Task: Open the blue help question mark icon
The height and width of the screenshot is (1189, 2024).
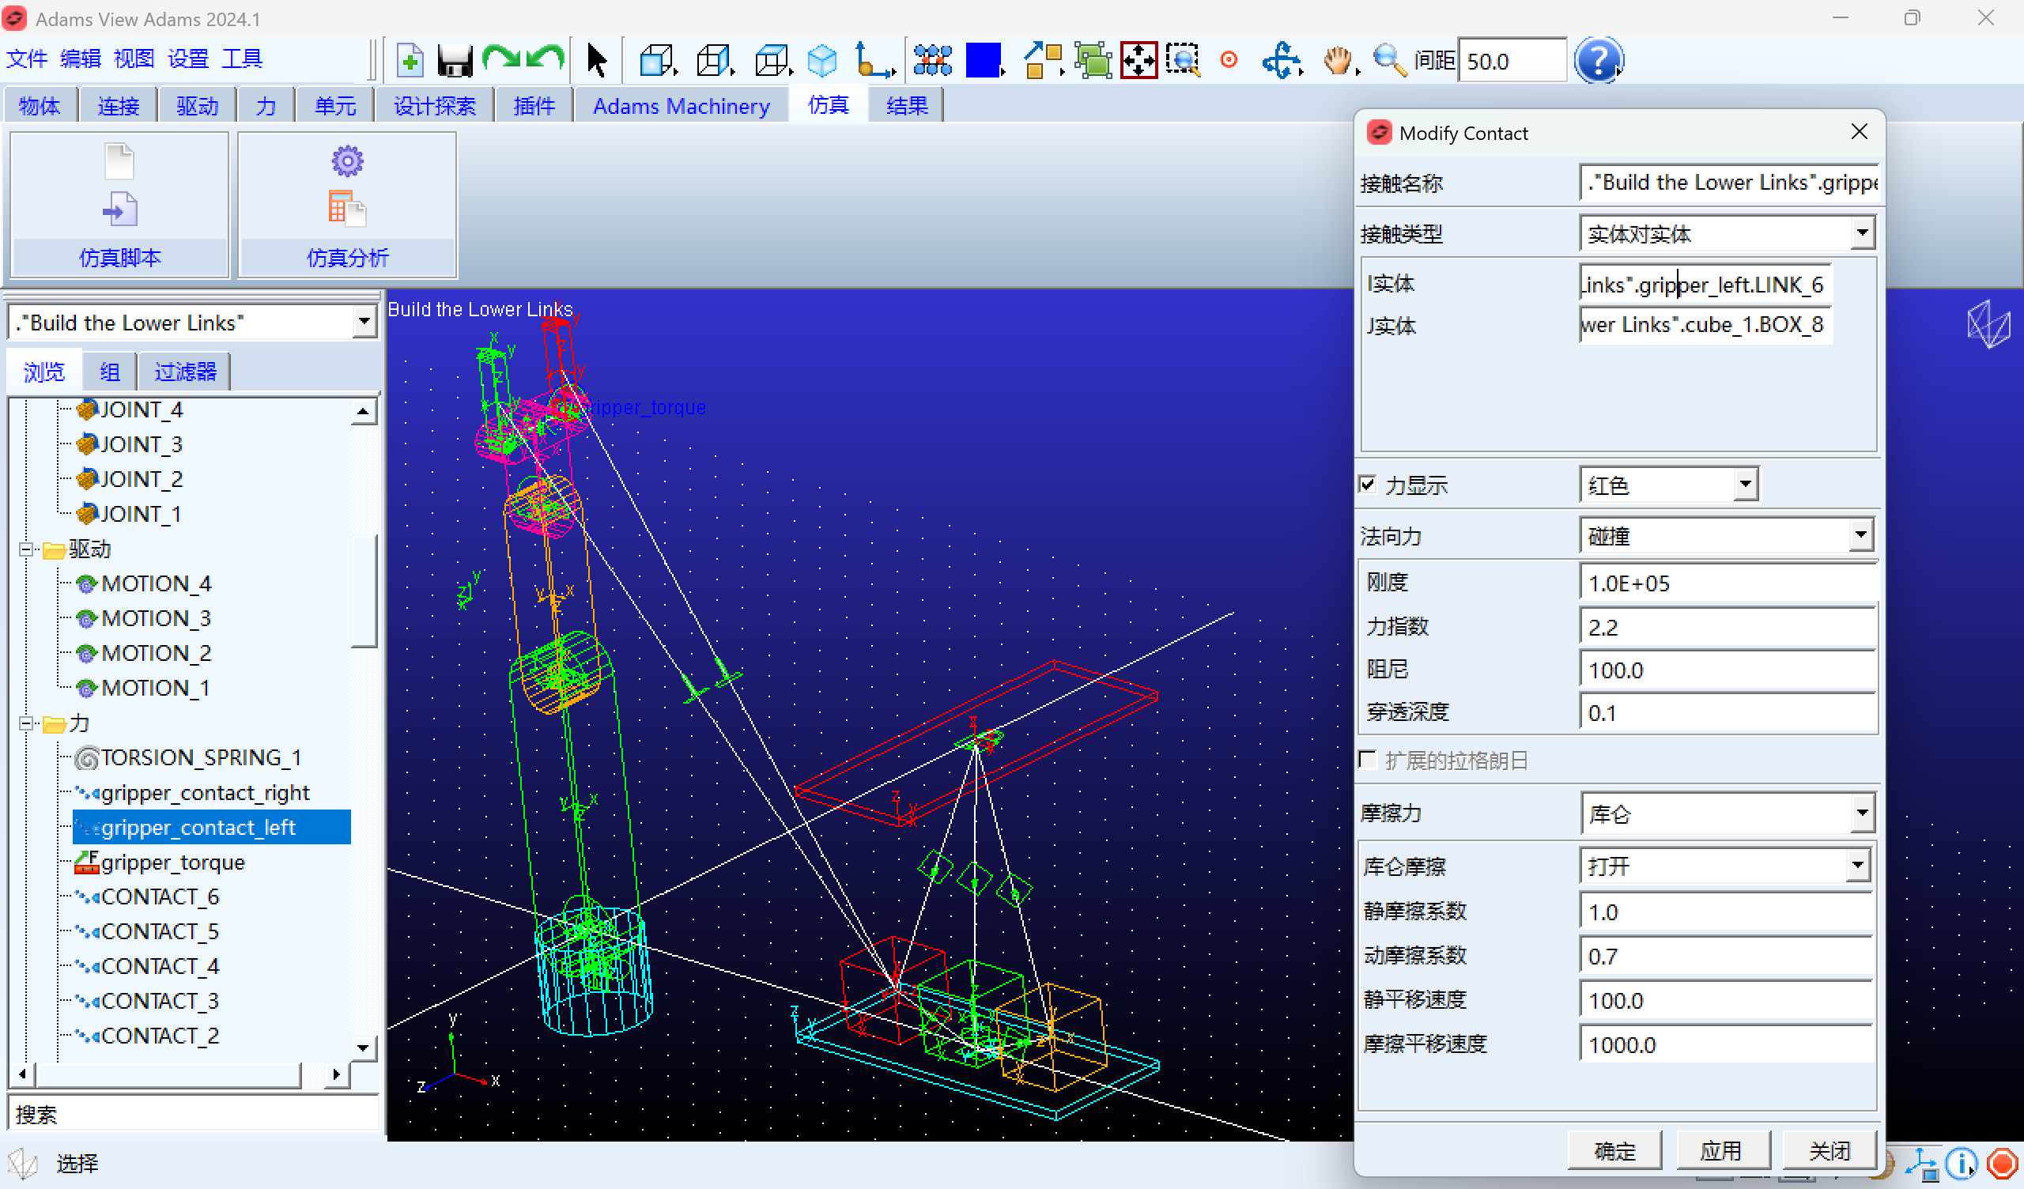Action: [x=1599, y=60]
